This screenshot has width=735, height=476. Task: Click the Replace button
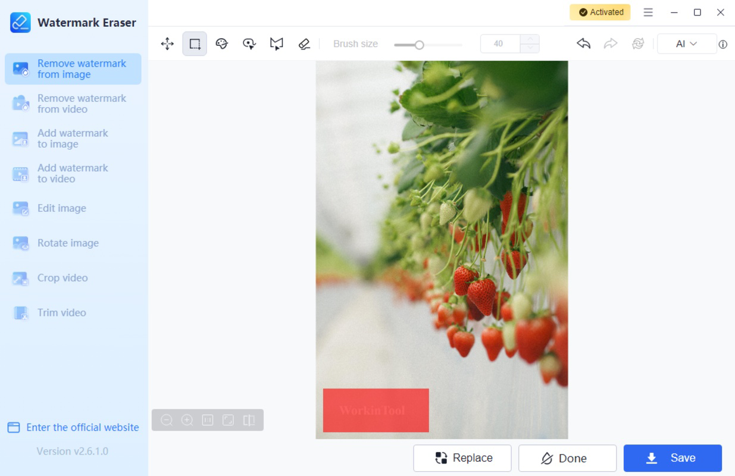pos(462,458)
